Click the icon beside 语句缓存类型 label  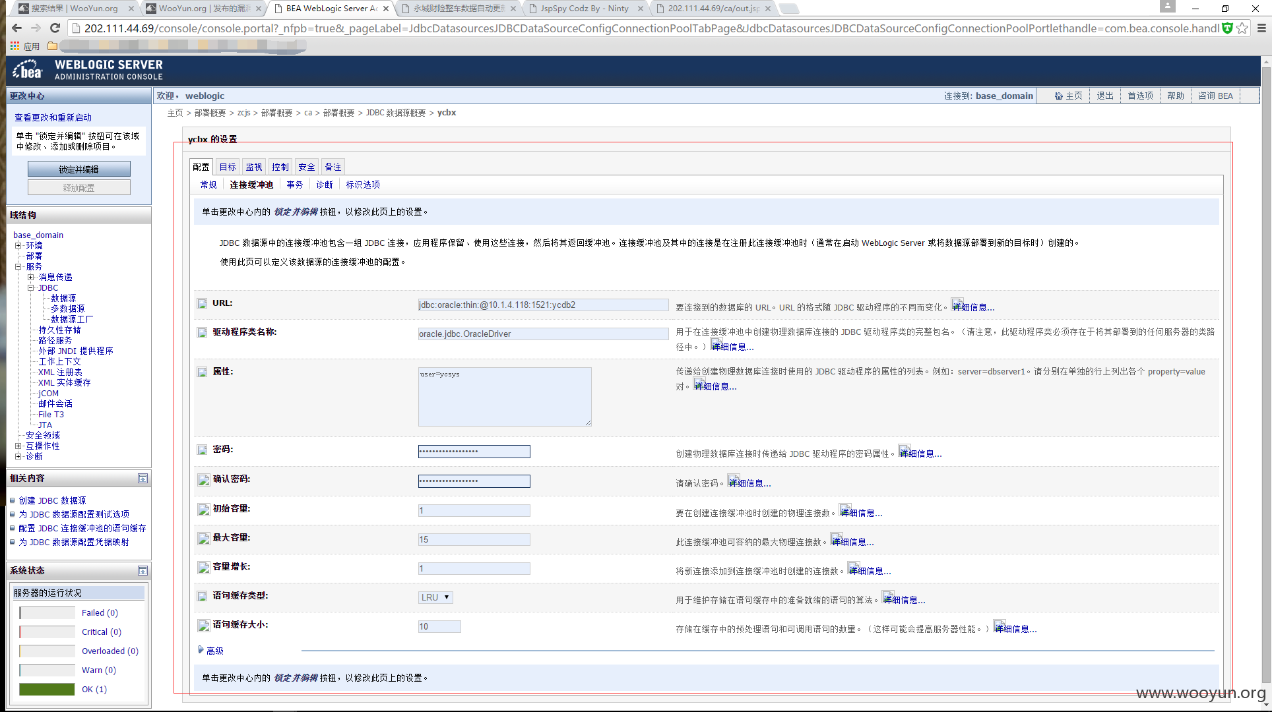pyautogui.click(x=202, y=596)
